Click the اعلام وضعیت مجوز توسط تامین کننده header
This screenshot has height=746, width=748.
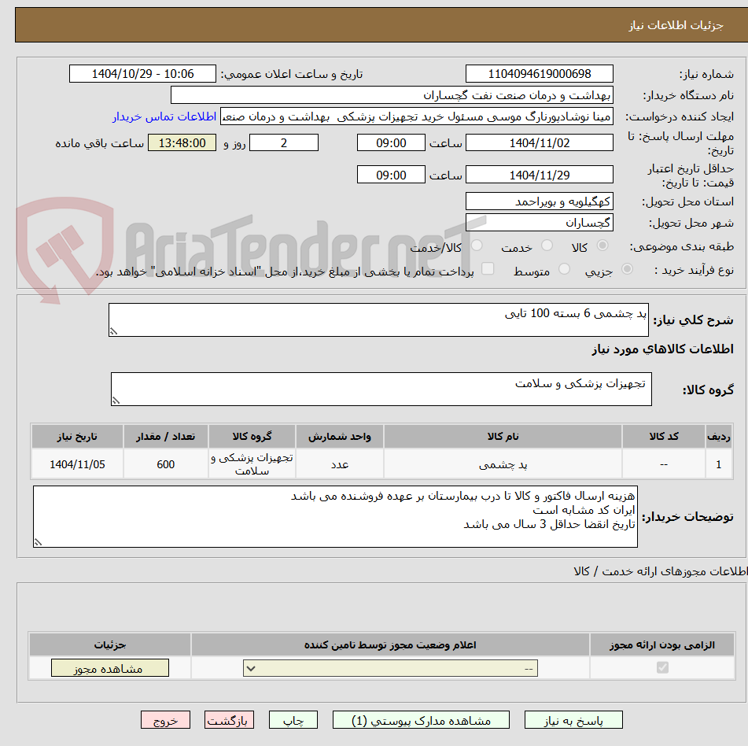[x=390, y=644]
